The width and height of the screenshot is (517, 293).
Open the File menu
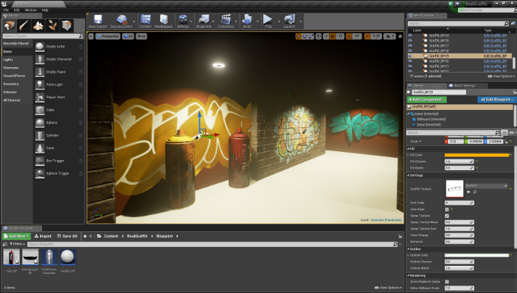tap(6, 10)
